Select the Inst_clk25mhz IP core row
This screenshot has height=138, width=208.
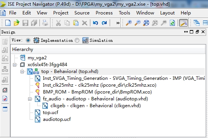point(99,85)
